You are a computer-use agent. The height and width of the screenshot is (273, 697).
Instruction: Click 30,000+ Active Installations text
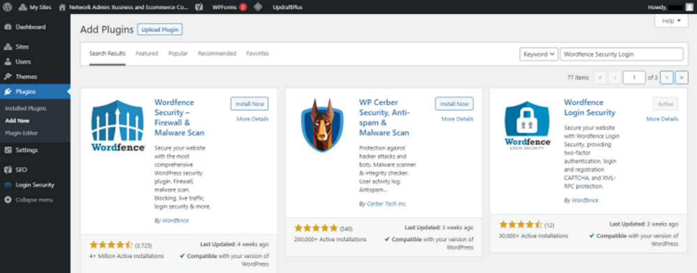pos(533,235)
